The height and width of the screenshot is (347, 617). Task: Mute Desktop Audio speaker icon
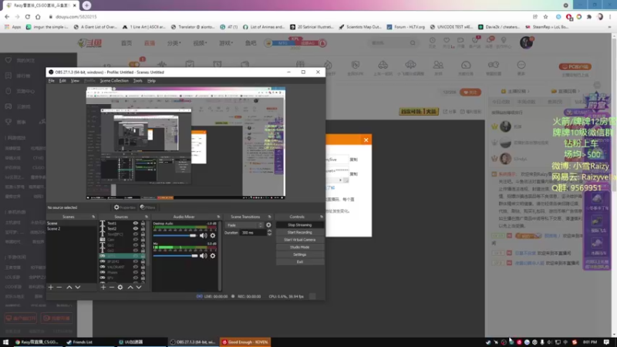click(x=203, y=236)
